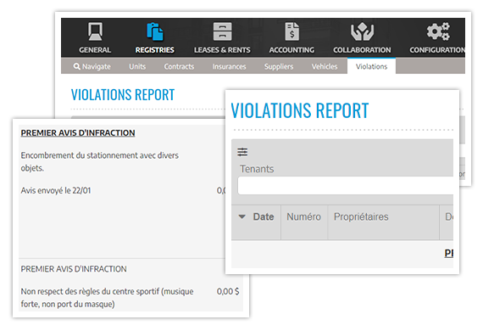Switch to Contracts tab
Image resolution: width=483 pixels, height=331 pixels.
pos(179,66)
